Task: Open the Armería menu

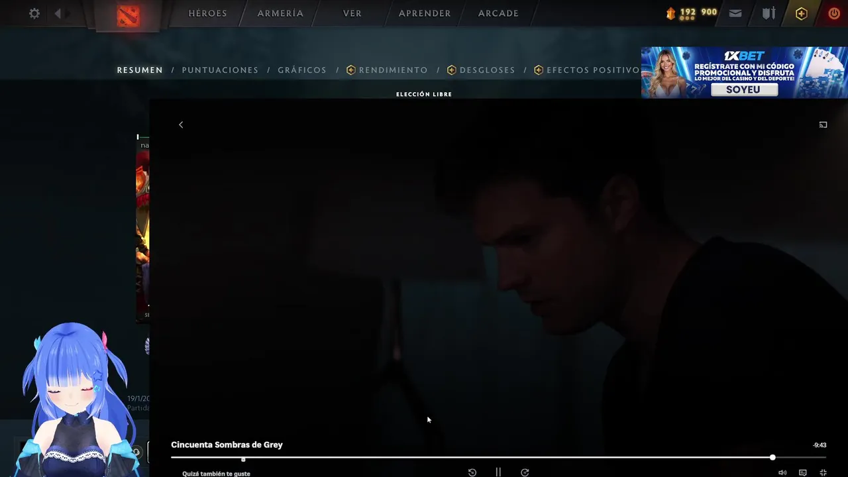Action: pos(280,13)
